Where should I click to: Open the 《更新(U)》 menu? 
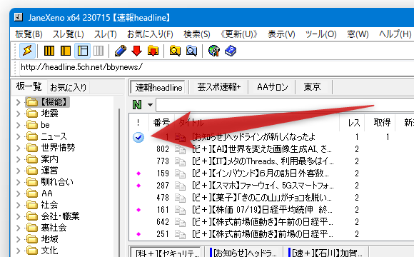(x=239, y=34)
